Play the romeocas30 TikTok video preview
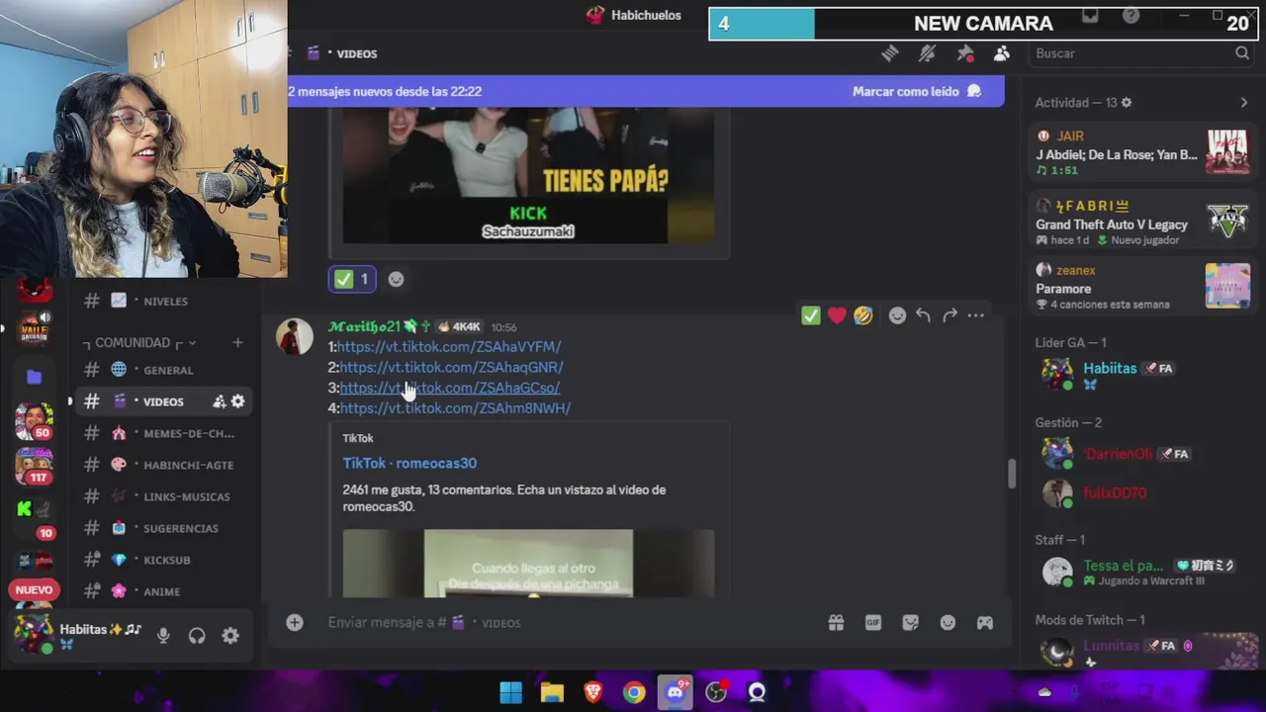The width and height of the screenshot is (1266, 712). pyautogui.click(x=528, y=564)
